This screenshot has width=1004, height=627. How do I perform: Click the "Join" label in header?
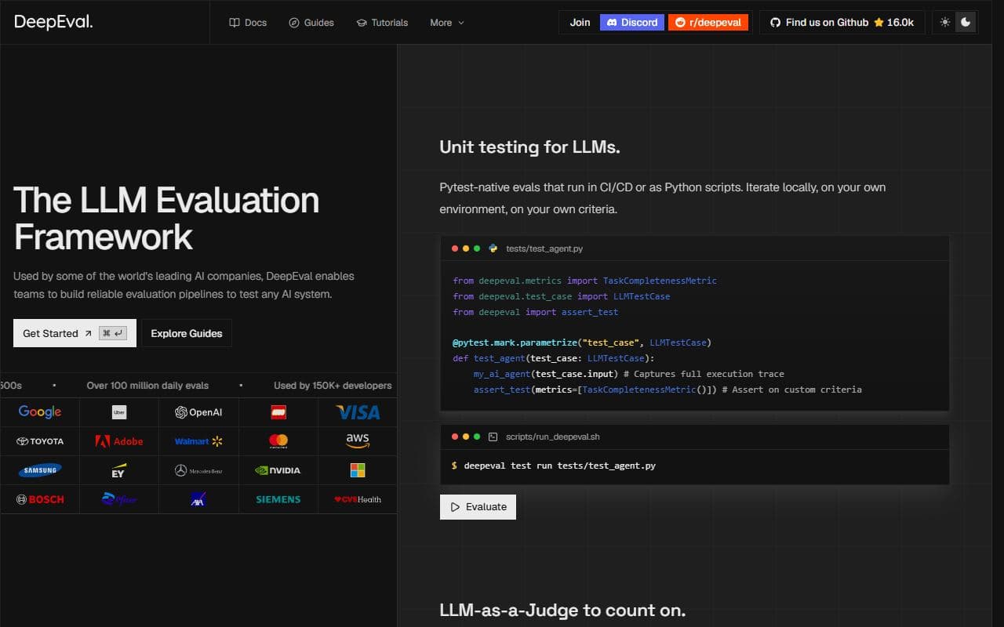580,22
